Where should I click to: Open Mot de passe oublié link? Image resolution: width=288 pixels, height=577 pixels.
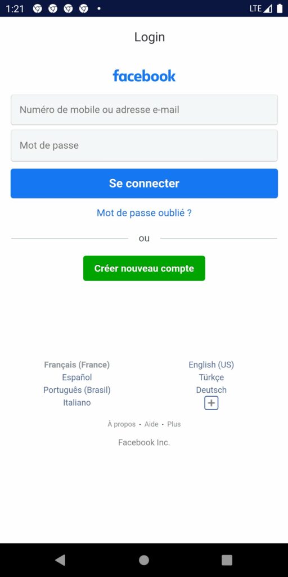[x=144, y=212]
